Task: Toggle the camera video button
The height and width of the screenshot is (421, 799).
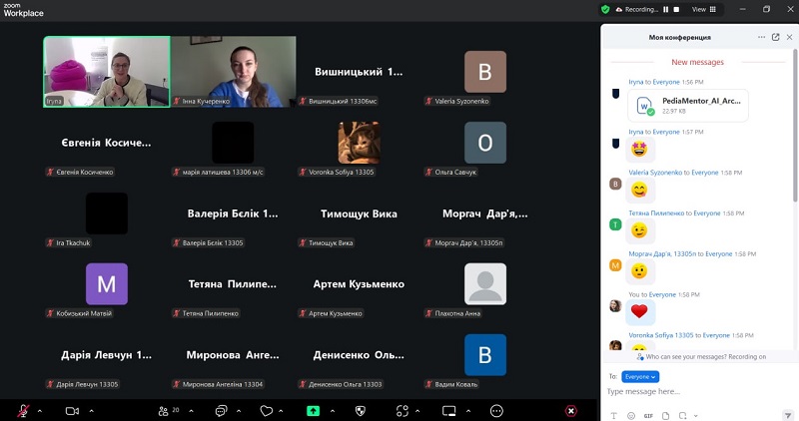Action: point(72,410)
